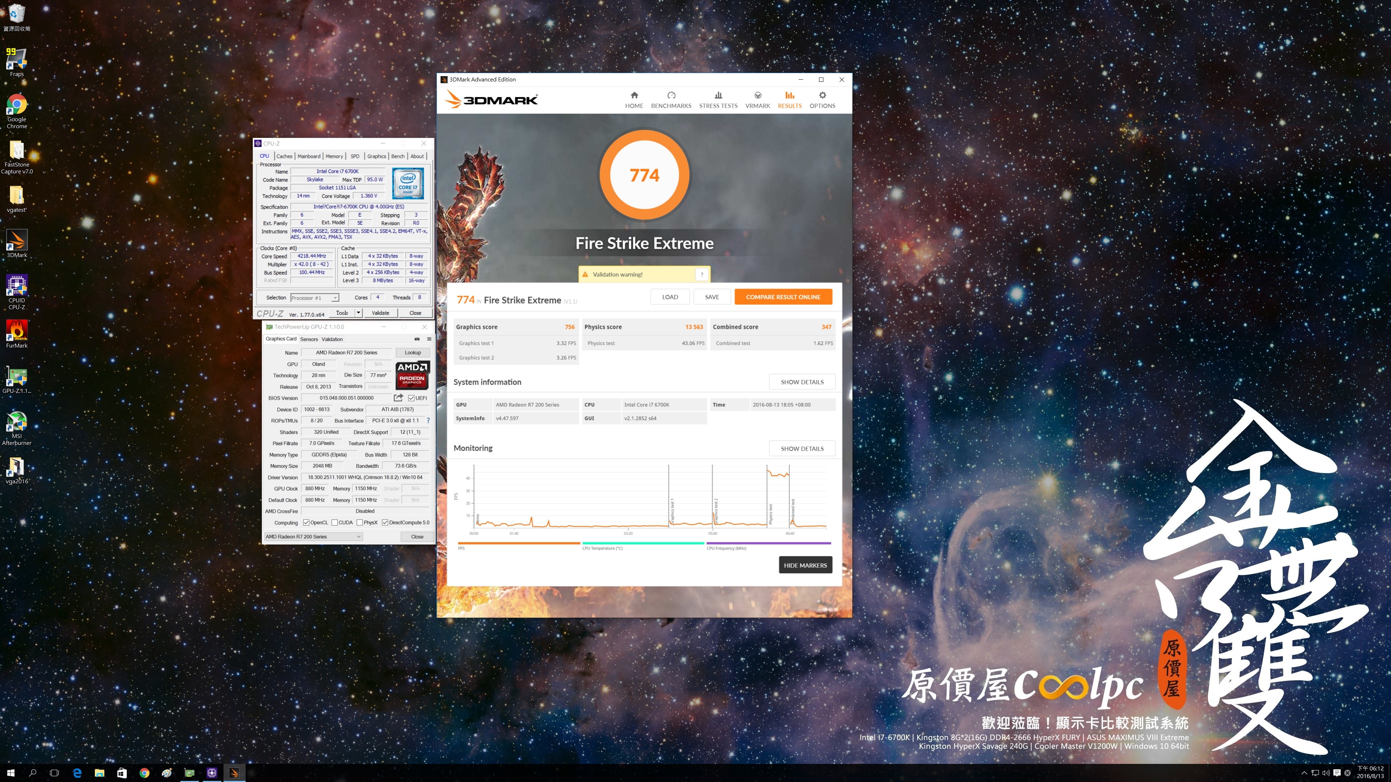The height and width of the screenshot is (782, 1391).
Task: Open the Processor #1 selection dropdown in CPU-Z
Action: [x=315, y=298]
